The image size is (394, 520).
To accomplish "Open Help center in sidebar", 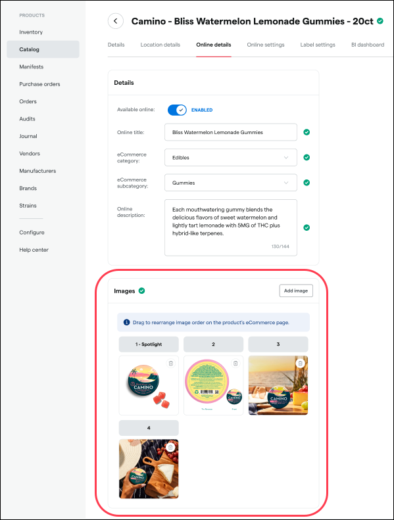I will [x=34, y=250].
